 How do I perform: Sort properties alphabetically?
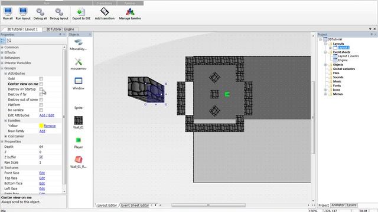coord(9,41)
